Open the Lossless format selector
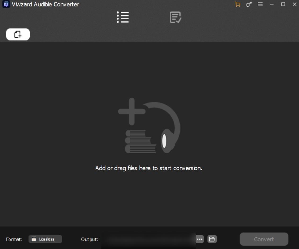The height and width of the screenshot is (249, 299). pyautogui.click(x=45, y=239)
